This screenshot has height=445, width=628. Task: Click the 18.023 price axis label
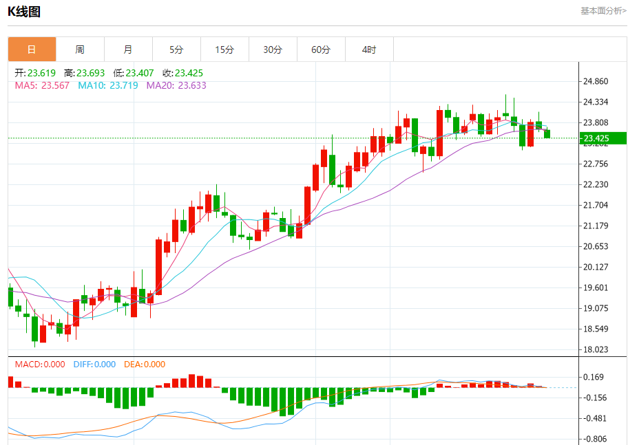click(596, 349)
